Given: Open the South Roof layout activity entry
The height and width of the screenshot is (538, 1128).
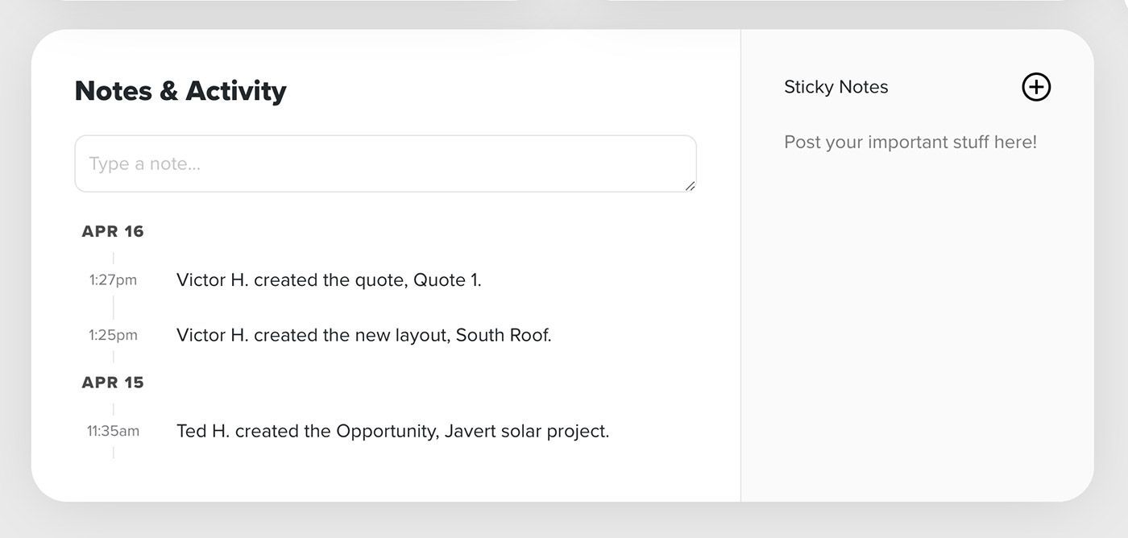Looking at the screenshot, I should point(364,334).
